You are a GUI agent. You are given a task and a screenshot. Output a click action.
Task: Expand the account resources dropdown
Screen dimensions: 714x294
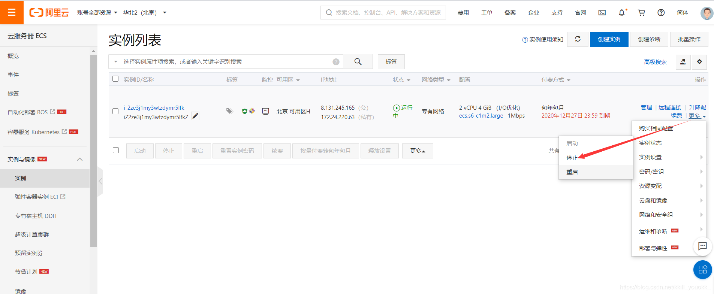[97, 13]
